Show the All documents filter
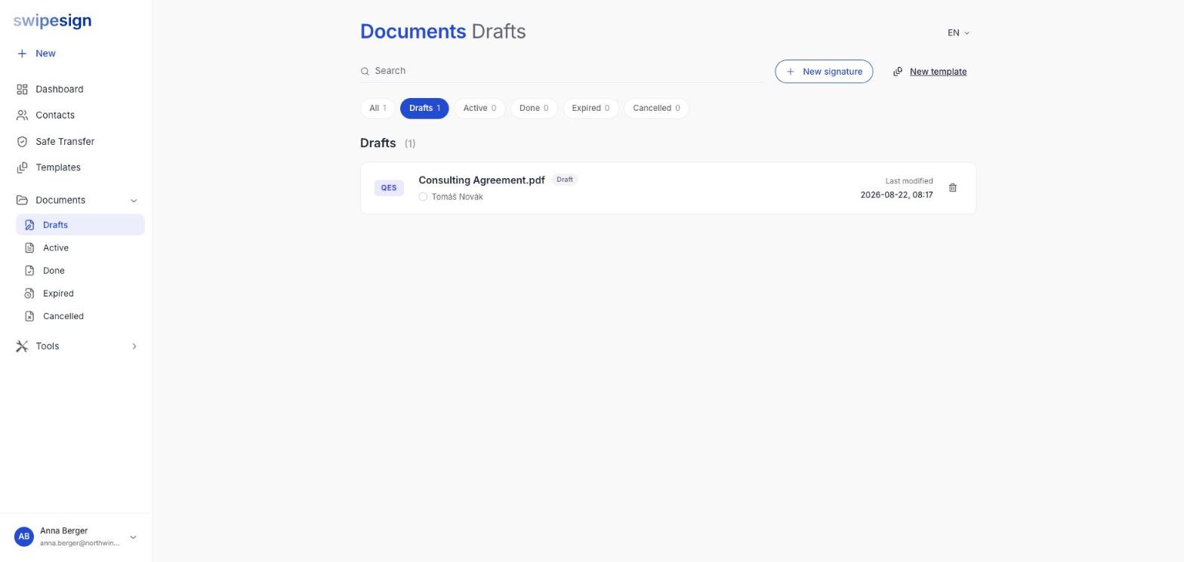The height and width of the screenshot is (562, 1184). coord(378,109)
